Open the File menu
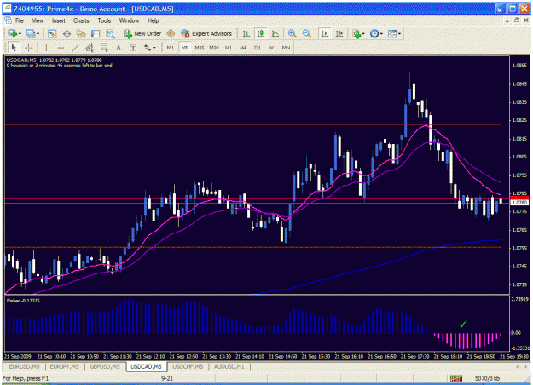Screen dimensions: 533x385 (x=20, y=20)
